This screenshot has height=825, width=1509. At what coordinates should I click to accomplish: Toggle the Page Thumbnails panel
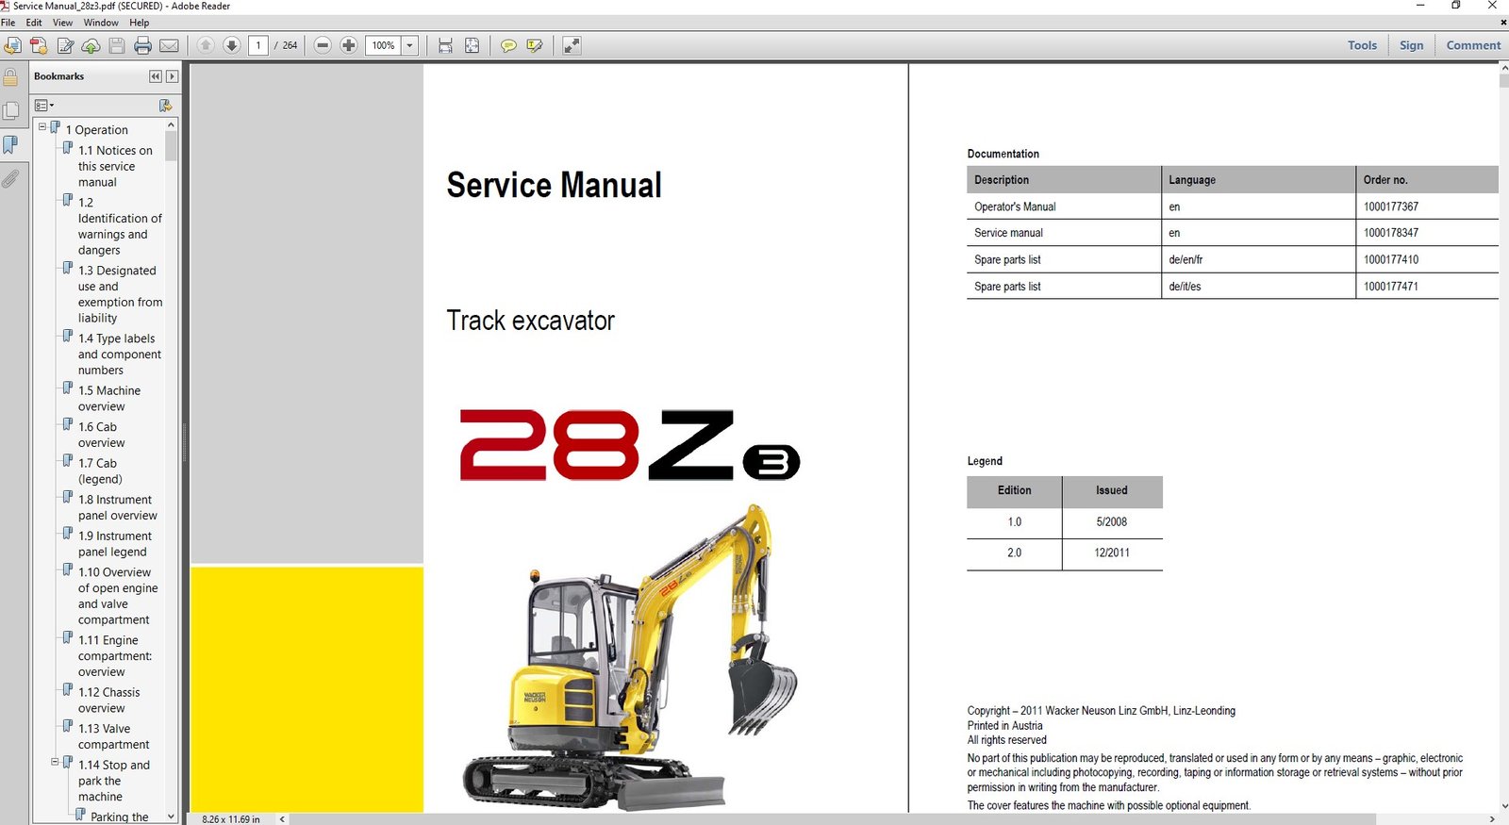click(10, 111)
